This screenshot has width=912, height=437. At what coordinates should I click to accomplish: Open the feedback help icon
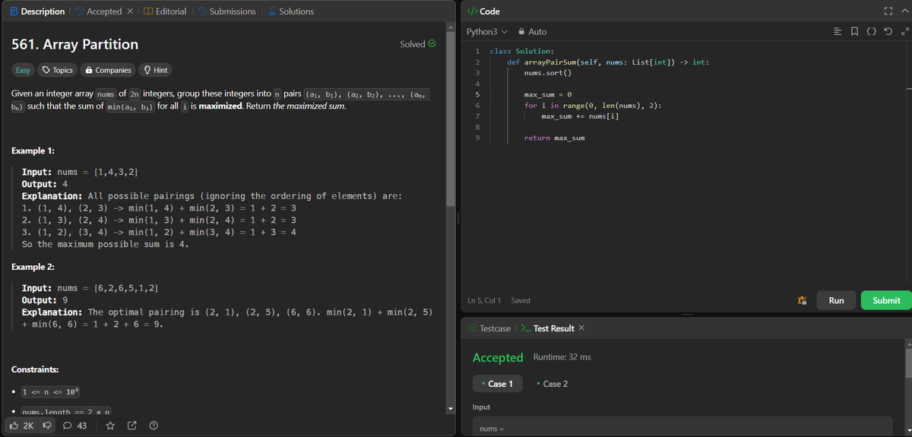(154, 426)
